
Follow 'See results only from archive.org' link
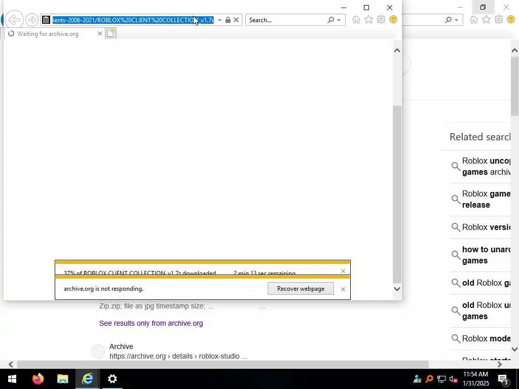(151, 323)
